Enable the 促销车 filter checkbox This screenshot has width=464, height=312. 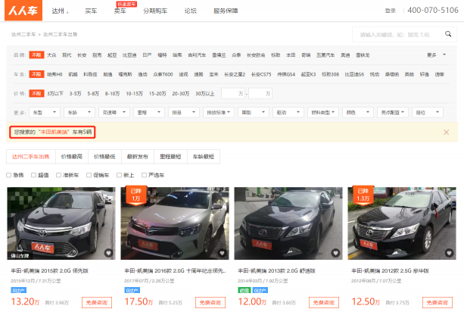89,175
